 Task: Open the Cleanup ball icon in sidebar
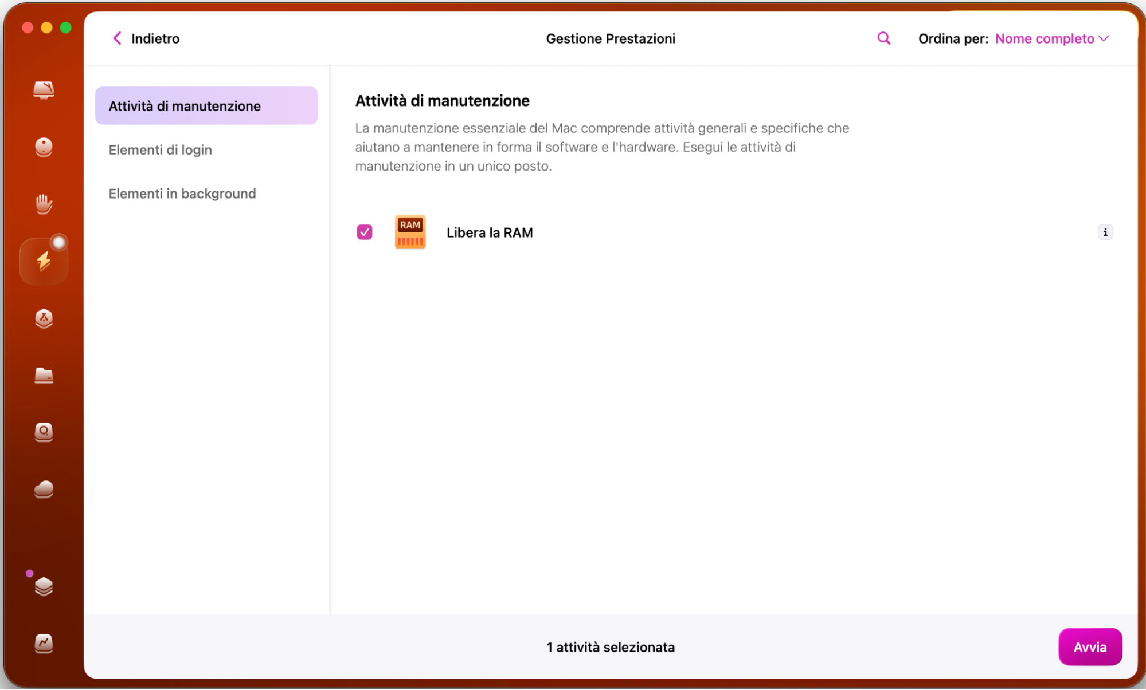click(44, 147)
